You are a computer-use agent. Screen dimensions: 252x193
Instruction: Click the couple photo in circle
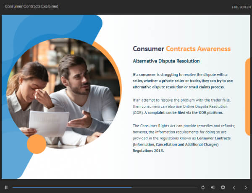[x=63, y=93]
